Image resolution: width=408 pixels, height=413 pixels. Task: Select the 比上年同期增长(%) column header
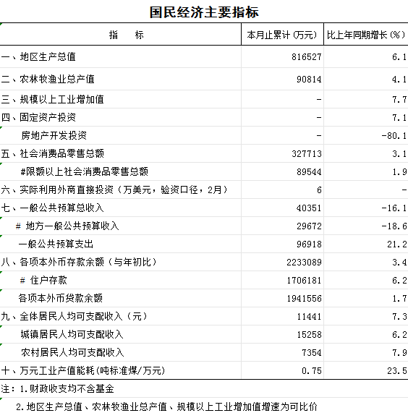coord(366,35)
